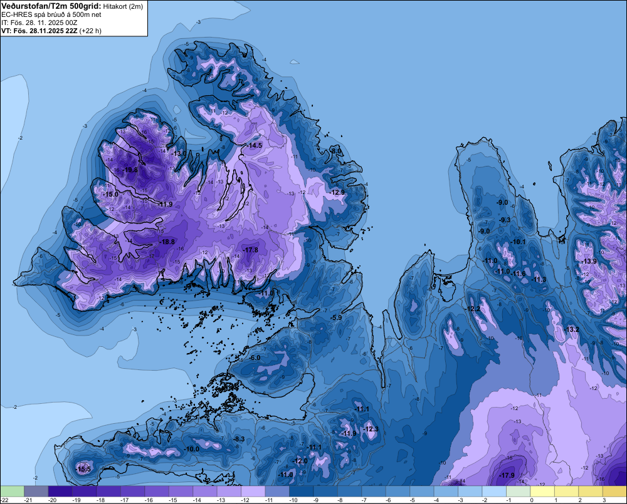The width and height of the screenshot is (627, 504).
Task: Click darkest purple swatch between -20 and -19
Action: (x=60, y=491)
